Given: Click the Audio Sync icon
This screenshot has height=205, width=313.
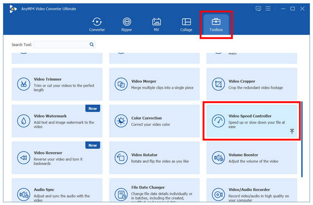Looking at the screenshot, I should coord(23,194).
